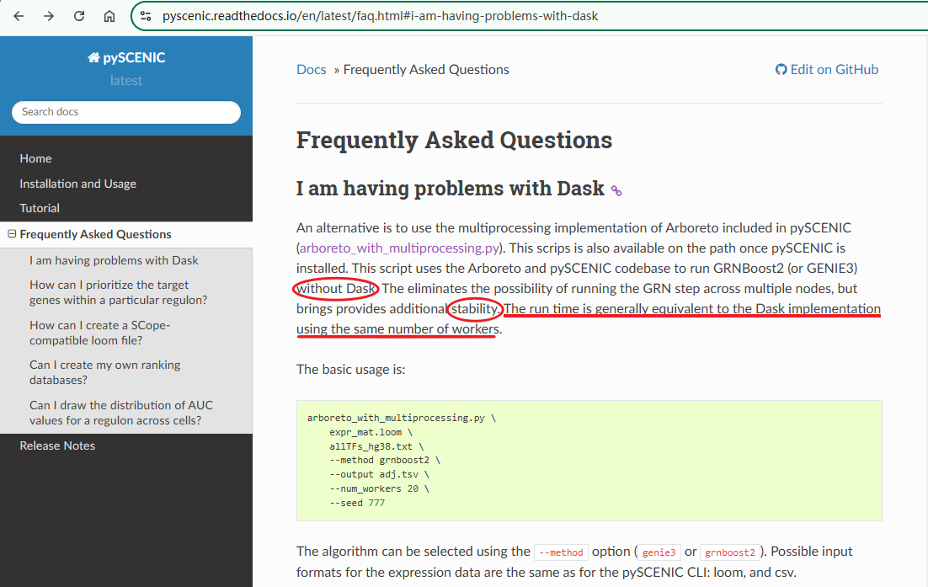Go to the Tutorial page
Viewport: 928px width, 587px height.
point(40,208)
